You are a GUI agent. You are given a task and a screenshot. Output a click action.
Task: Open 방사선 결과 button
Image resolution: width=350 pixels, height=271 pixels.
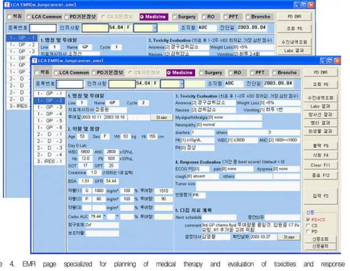pos(321,114)
